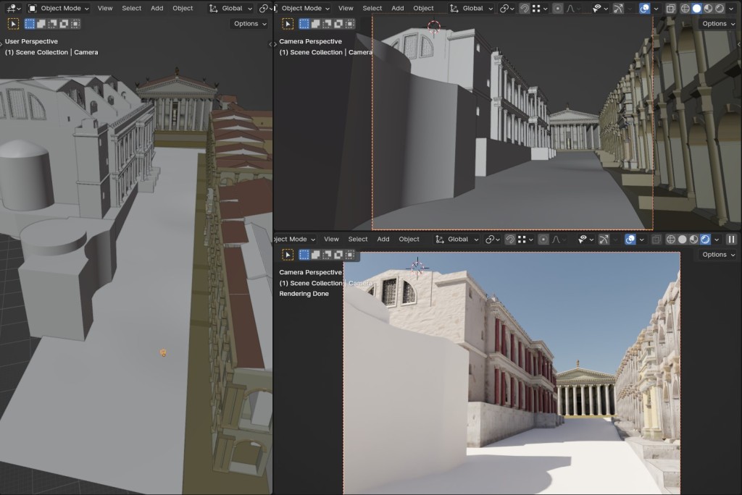Click Object menu in top-right viewport header

point(423,9)
